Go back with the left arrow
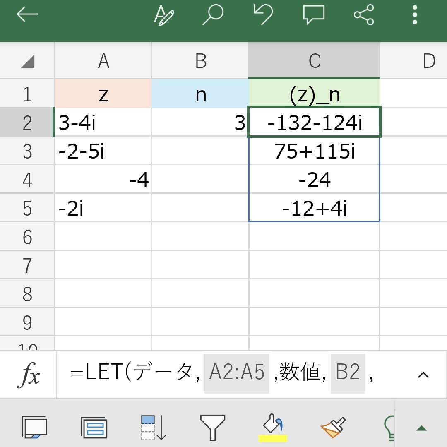447x447 pixels. coord(27,15)
